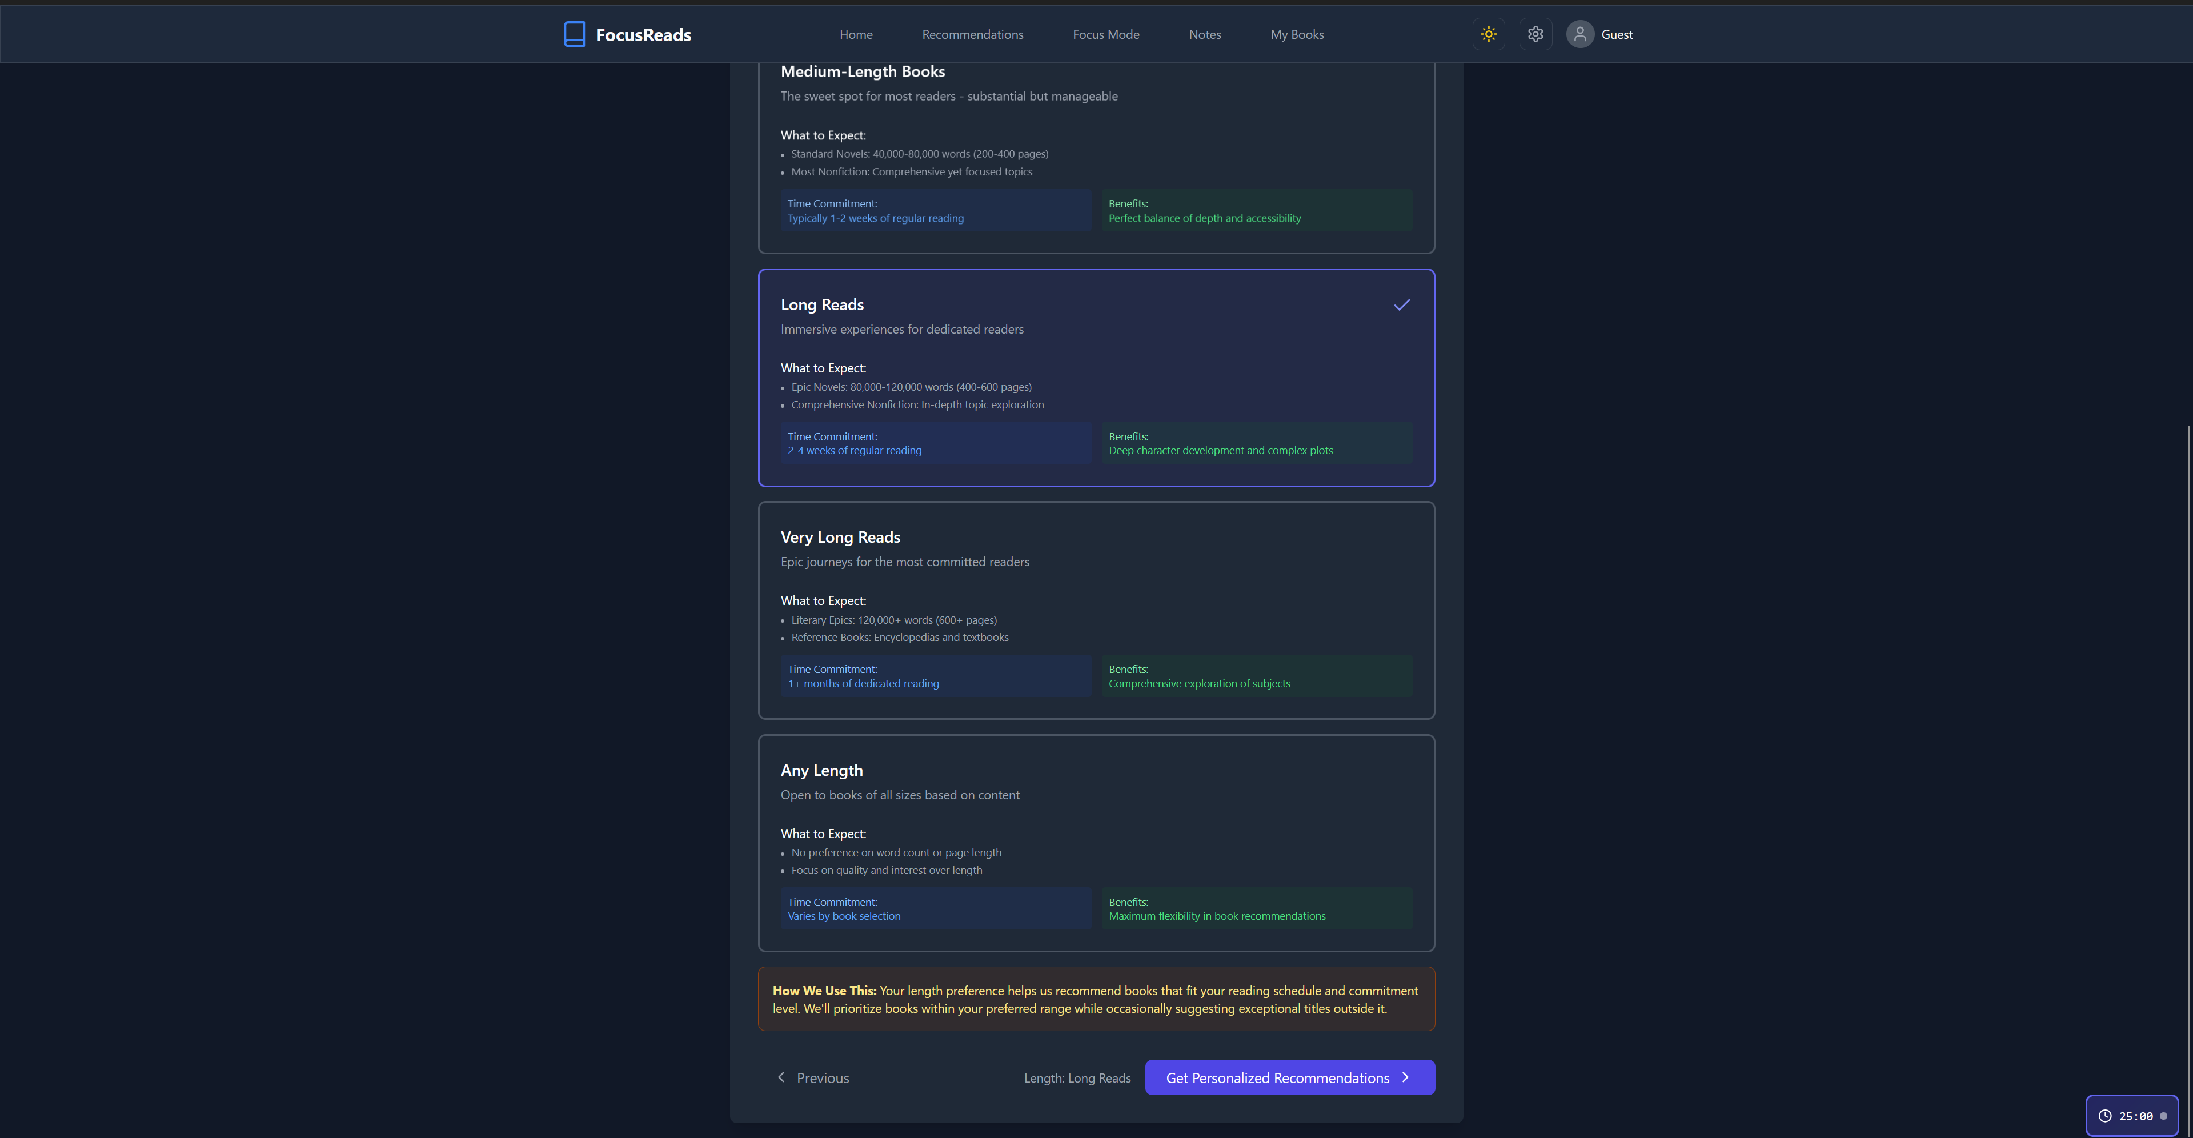This screenshot has height=1138, width=2193.
Task: Click the timer status dot indicator
Action: click(x=2163, y=1116)
